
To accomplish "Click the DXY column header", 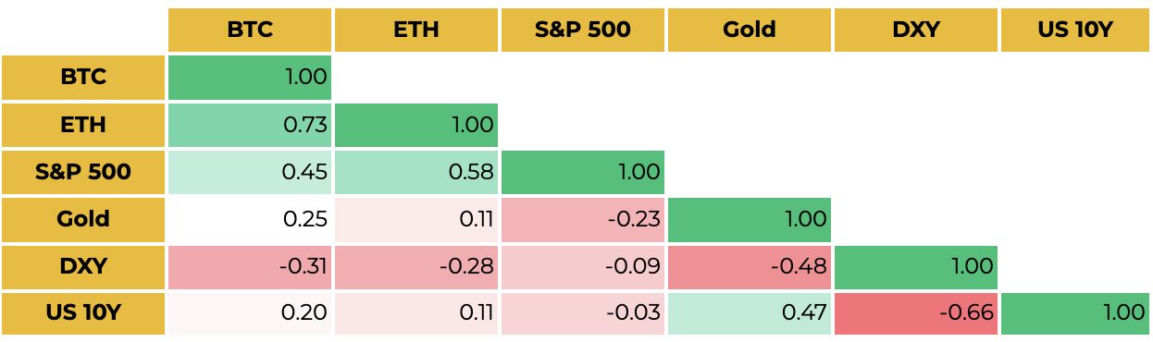I will tap(916, 30).
